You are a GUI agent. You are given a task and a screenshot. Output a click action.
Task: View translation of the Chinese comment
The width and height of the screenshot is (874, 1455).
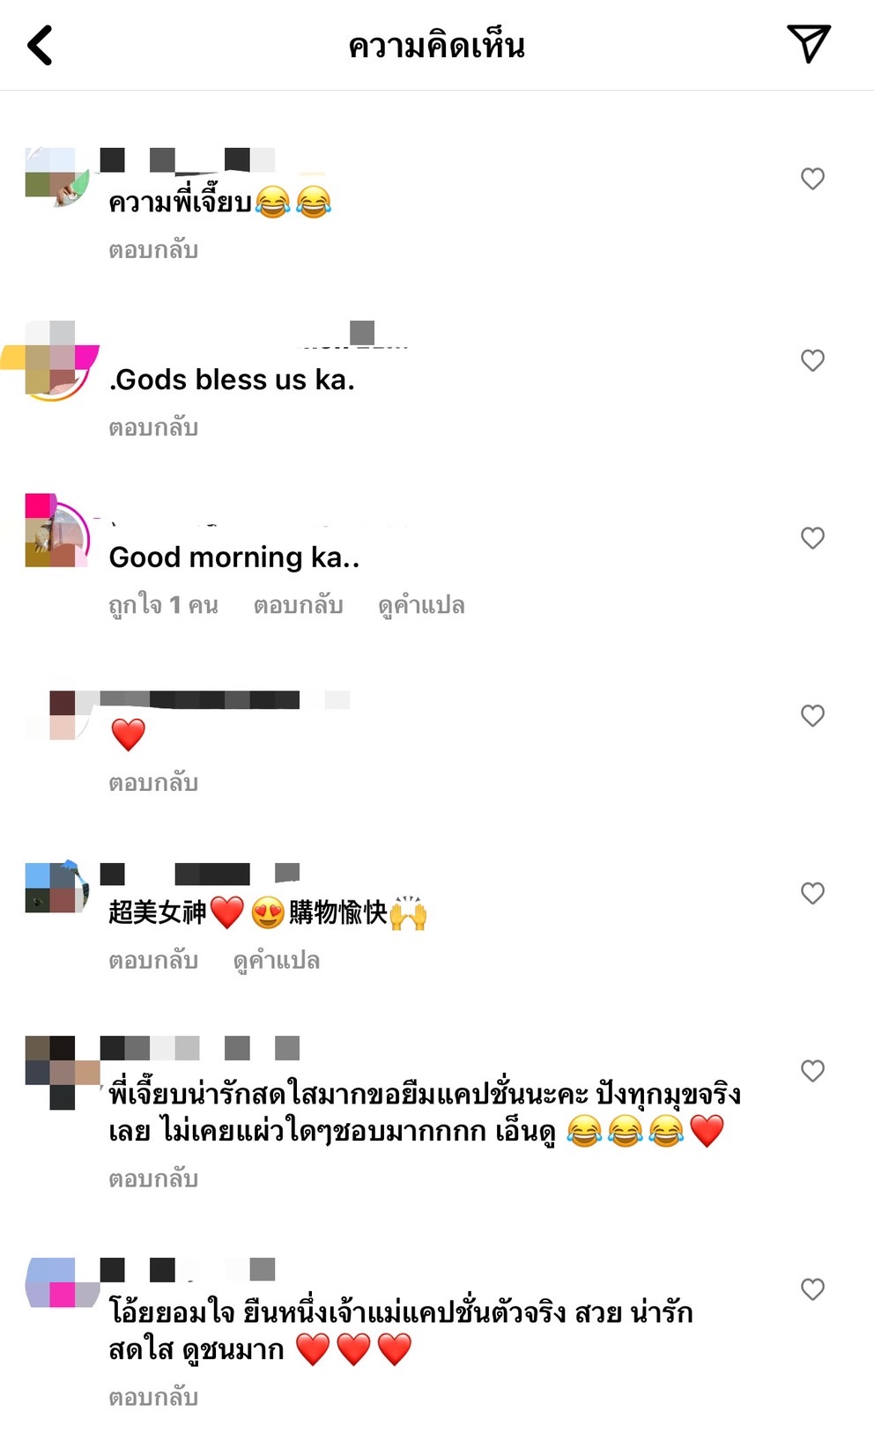click(276, 960)
